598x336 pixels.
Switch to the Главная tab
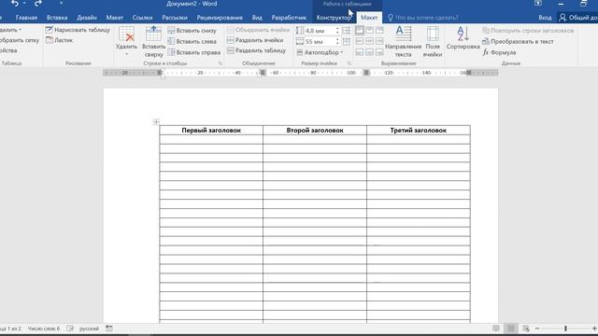tap(26, 18)
